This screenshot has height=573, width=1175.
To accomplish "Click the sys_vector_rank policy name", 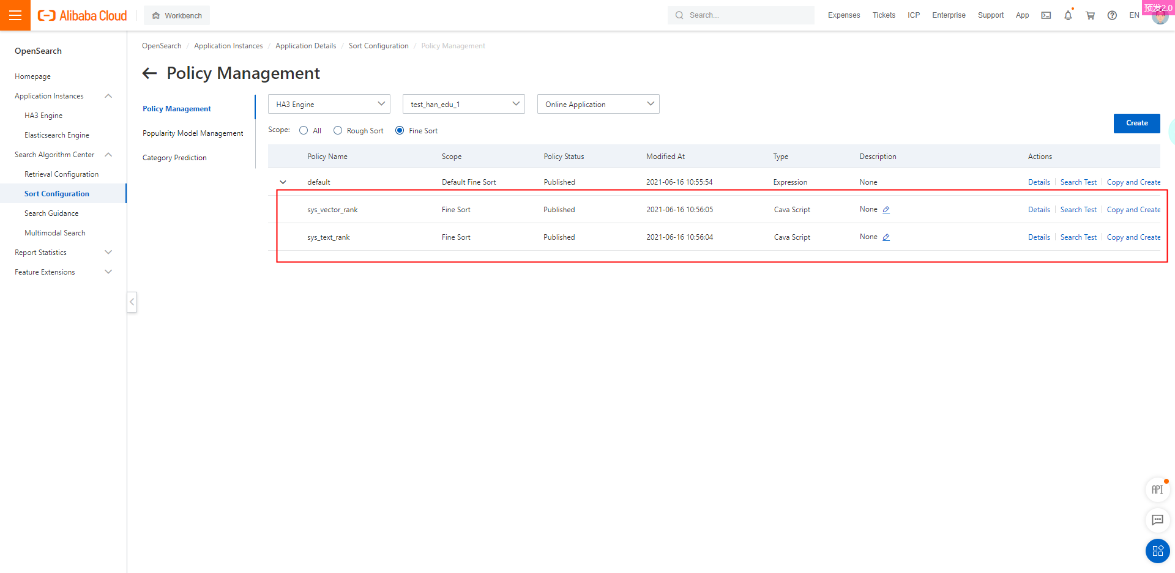I will pyautogui.click(x=332, y=210).
